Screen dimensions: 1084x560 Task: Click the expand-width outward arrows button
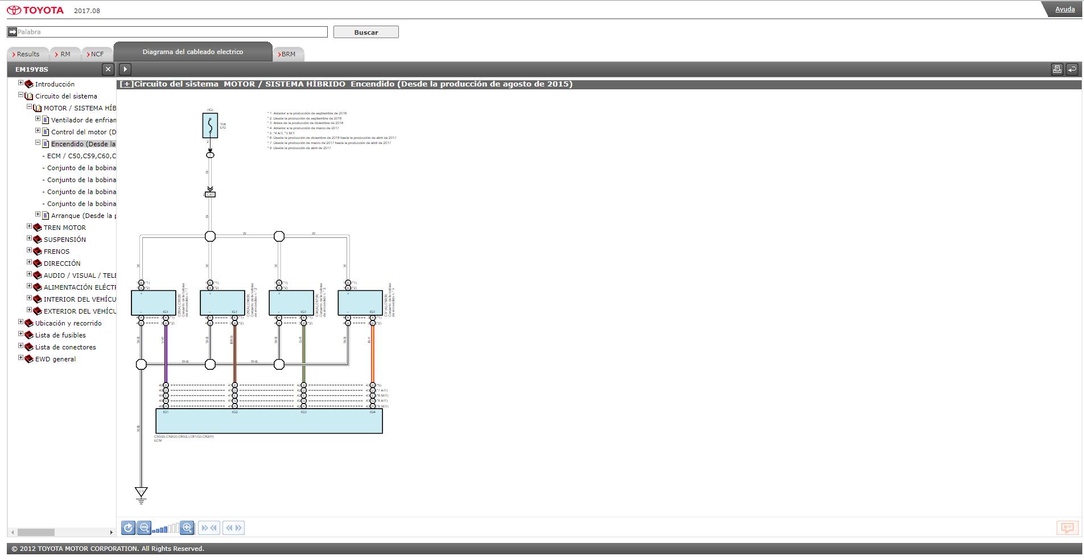pyautogui.click(x=234, y=528)
